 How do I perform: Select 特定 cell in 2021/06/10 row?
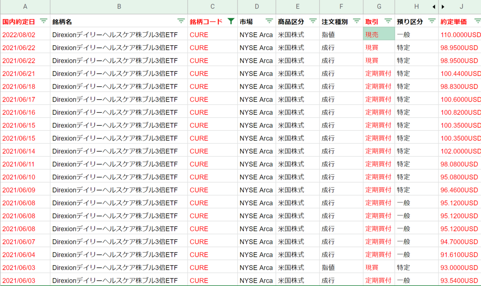(416, 177)
